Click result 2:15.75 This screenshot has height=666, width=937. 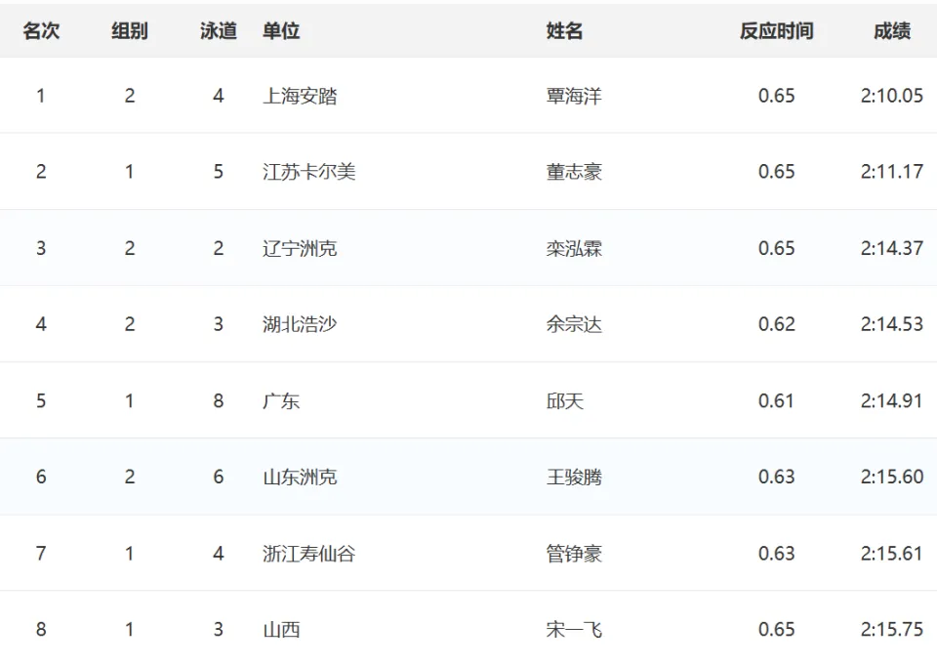(891, 629)
